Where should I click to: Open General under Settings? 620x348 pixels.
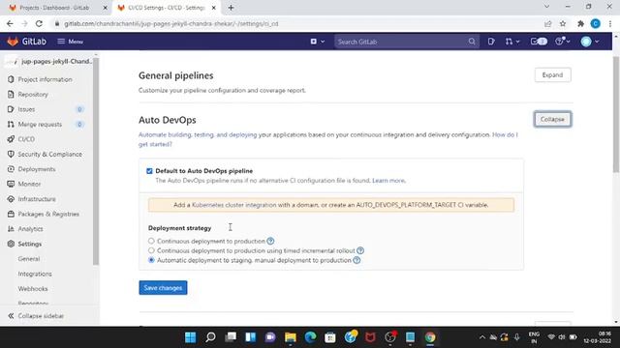[x=29, y=259]
